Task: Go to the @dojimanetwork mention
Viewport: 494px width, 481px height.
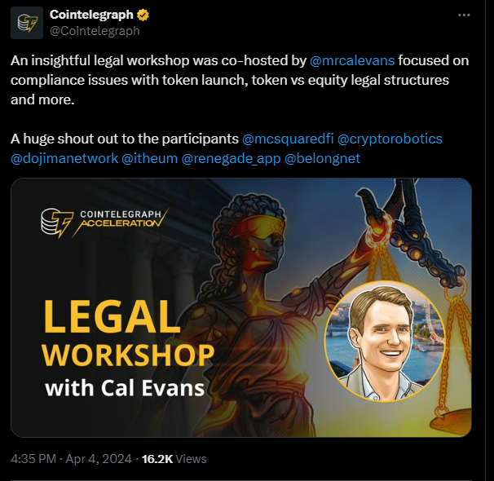Action: pos(64,158)
